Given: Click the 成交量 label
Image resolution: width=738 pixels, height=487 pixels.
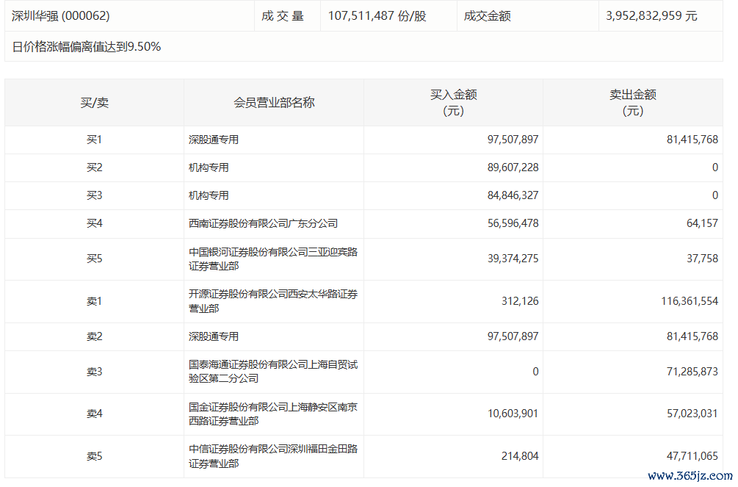Looking at the screenshot, I should [x=283, y=16].
